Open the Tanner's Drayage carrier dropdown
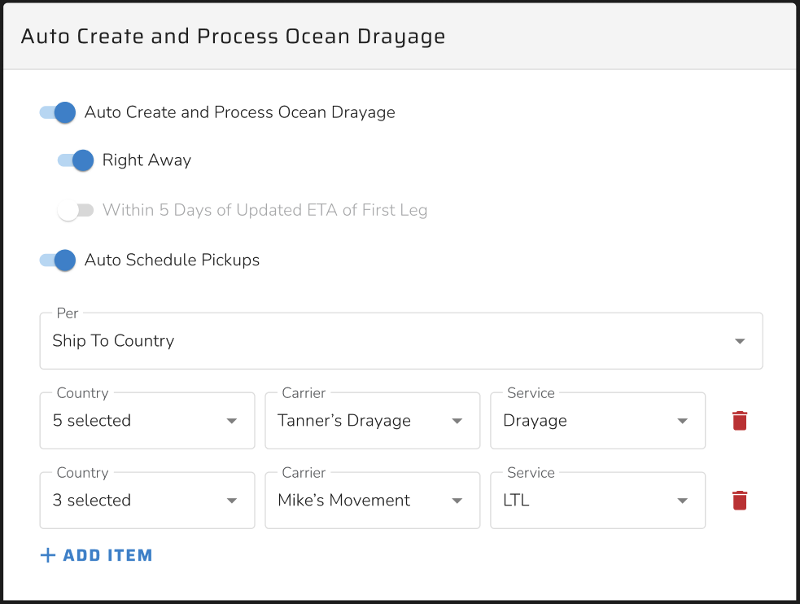800x604 pixels. coord(371,421)
